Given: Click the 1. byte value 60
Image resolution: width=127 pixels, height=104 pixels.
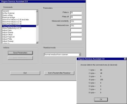Looking at the screenshot, I should point(101,70).
